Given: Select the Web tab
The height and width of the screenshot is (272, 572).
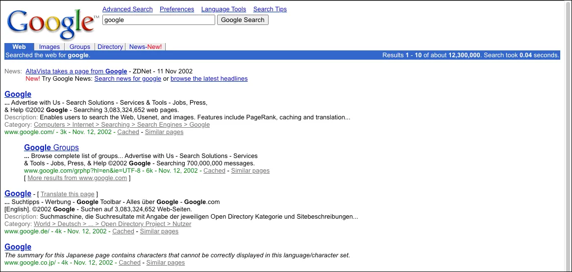Looking at the screenshot, I should [x=19, y=46].
